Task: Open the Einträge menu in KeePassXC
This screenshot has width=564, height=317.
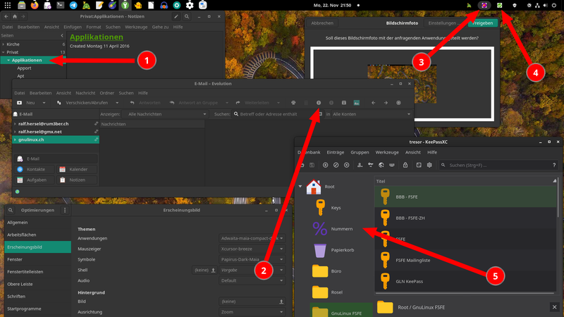Action: [x=336, y=152]
